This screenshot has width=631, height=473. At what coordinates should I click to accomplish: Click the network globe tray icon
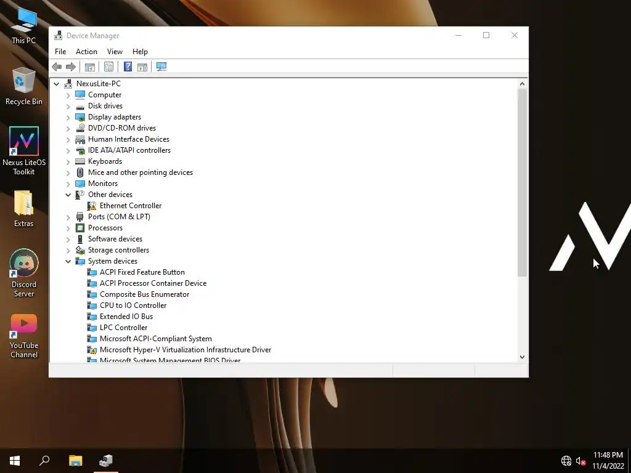566,461
